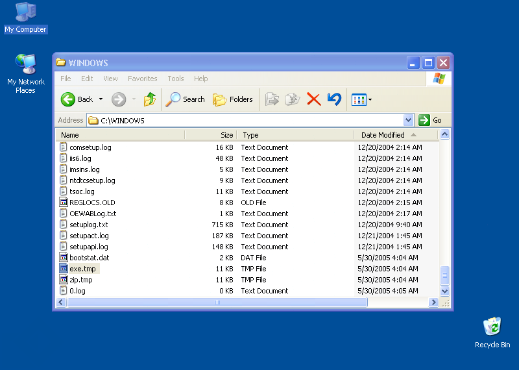Sort by the Type column header
Screen dimensions: 519x370
pos(295,135)
